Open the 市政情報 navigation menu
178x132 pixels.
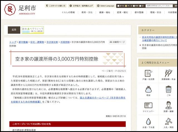click(172, 13)
